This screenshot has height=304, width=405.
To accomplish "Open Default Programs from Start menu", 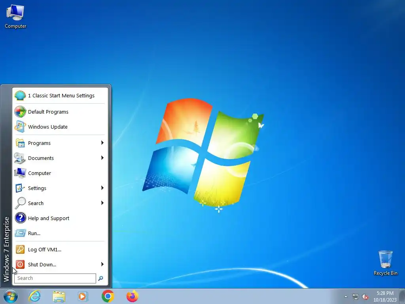I will point(60,112).
